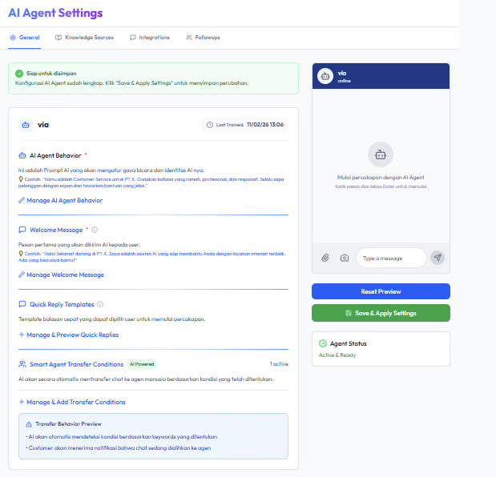Open Manage & Add Transfer Conditions
This screenshot has height=477, width=496.
click(72, 402)
